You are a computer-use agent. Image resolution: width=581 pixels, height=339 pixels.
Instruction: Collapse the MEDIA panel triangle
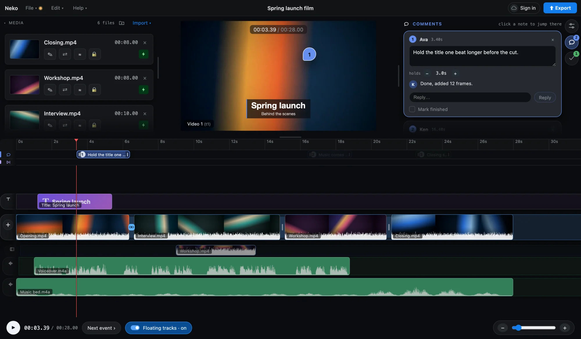click(x=5, y=23)
